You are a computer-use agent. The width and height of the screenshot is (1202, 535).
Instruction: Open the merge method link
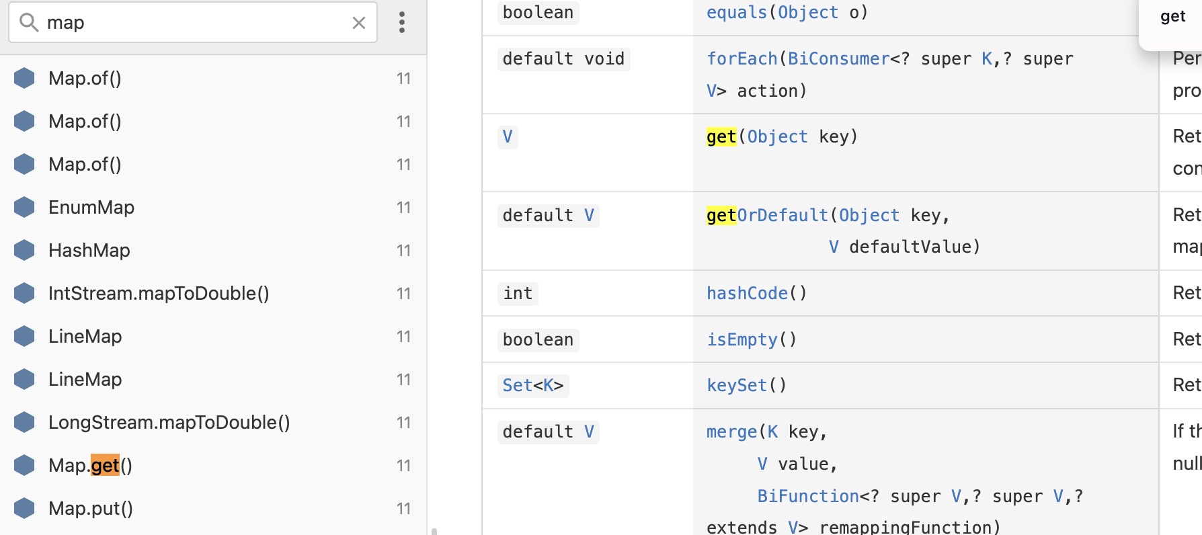[x=731, y=431]
